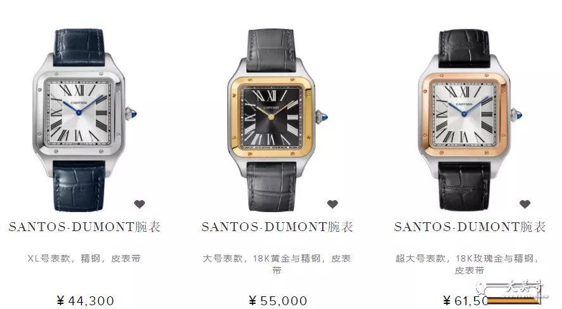The image size is (562, 309).
Task: Open SANTOS-DUMONT title above the 18K玫瑰金 description
Action: coord(470,227)
